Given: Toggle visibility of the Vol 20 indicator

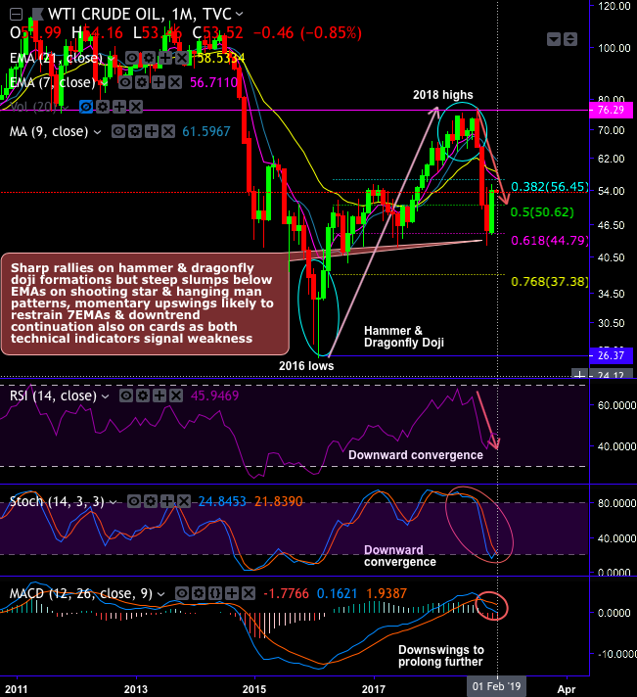Looking at the screenshot, I should 86,107.
